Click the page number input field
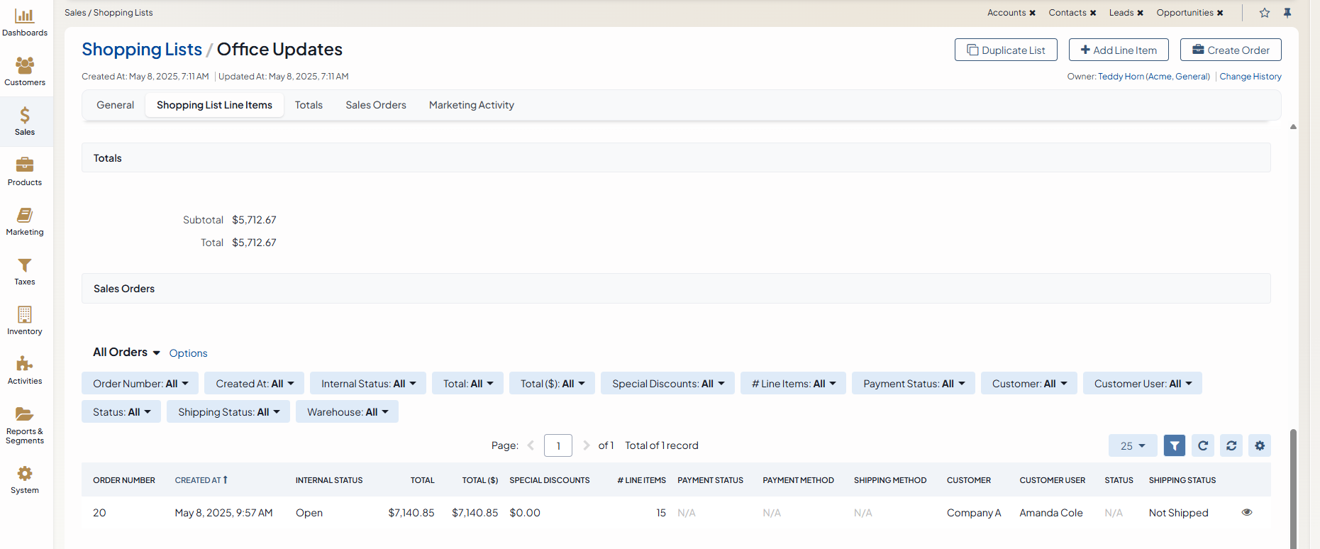Screen dimensions: 1320x549 (x=558, y=445)
